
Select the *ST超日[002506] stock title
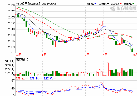[28, 4]
